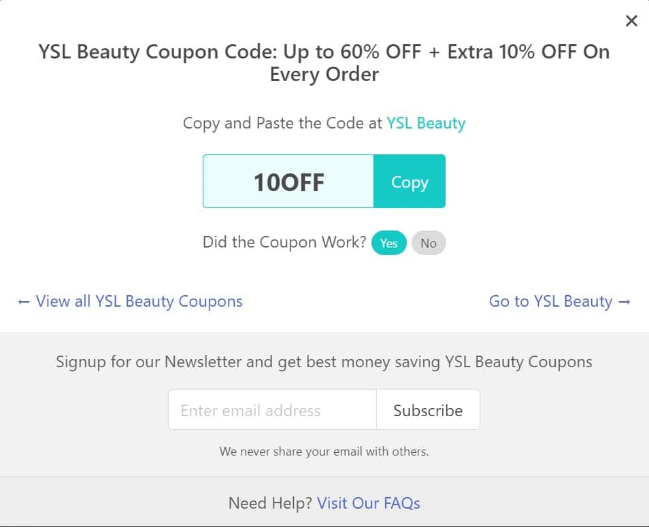Click the Subscribe button

tap(428, 409)
